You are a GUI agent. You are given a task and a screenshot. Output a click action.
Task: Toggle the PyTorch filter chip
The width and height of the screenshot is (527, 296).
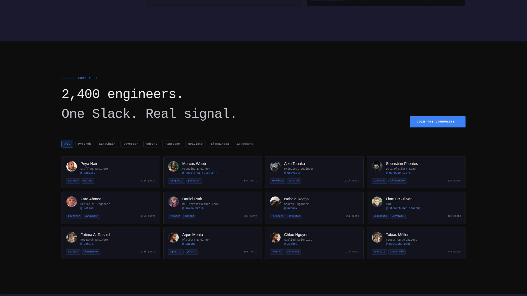(85, 144)
